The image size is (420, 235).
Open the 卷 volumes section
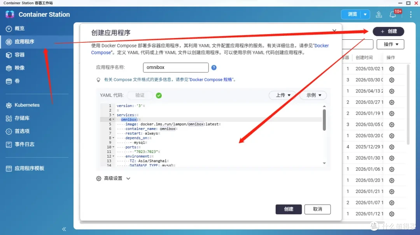point(13,81)
